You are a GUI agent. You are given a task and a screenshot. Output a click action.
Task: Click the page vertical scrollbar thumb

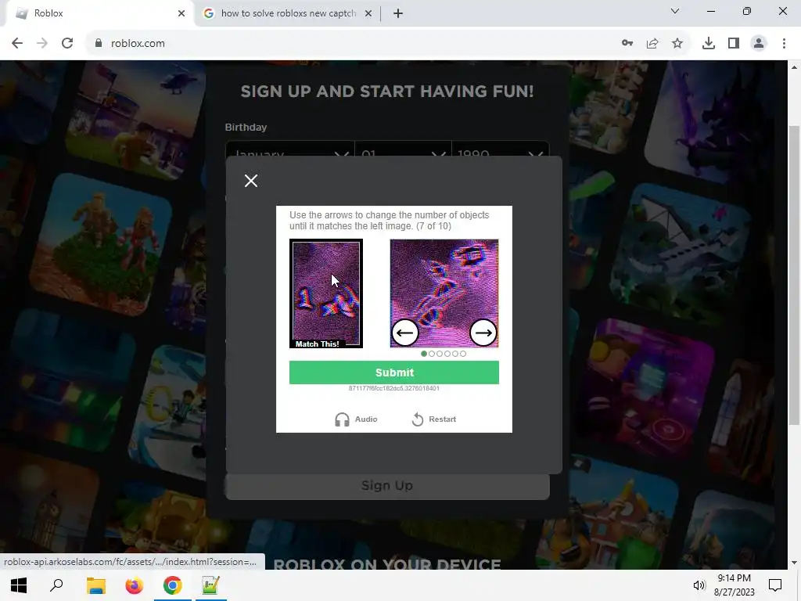point(794,275)
